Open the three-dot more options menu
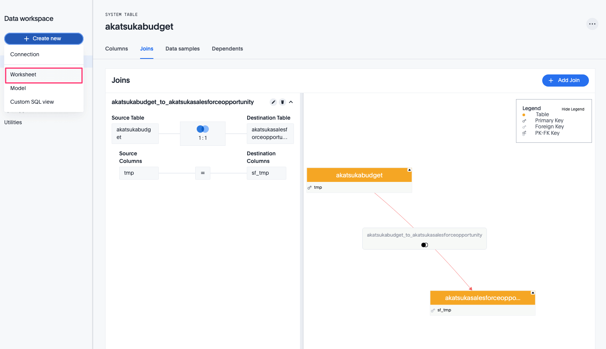Image resolution: width=606 pixels, height=349 pixels. pos(592,24)
